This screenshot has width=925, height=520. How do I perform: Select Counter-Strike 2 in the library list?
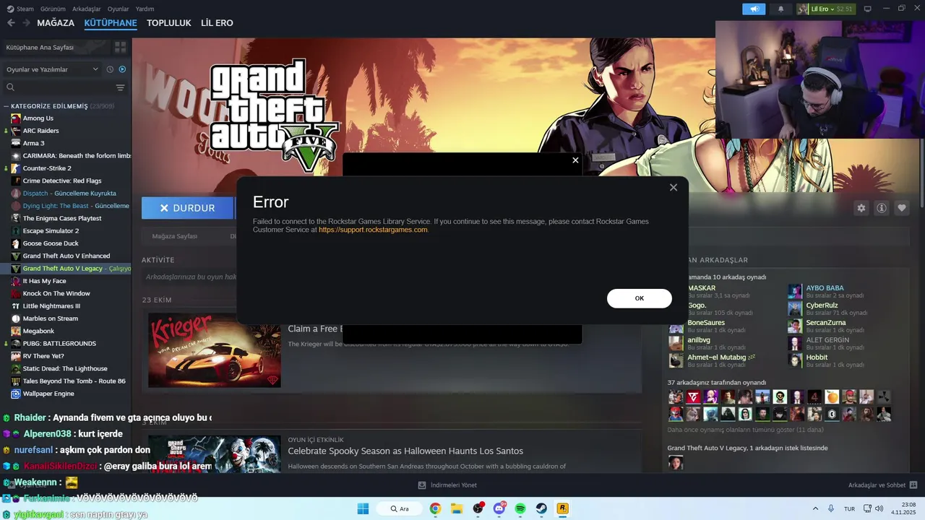[x=47, y=168]
